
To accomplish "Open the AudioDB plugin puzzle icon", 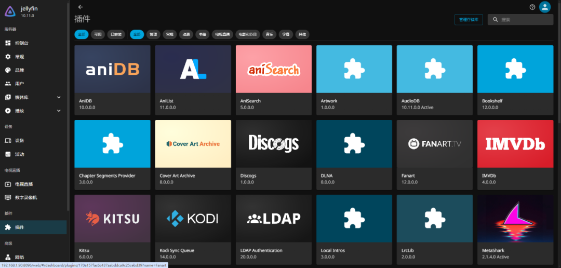I will point(435,69).
